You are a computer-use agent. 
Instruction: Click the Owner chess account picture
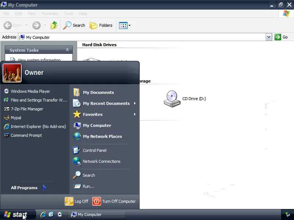pos(12,73)
